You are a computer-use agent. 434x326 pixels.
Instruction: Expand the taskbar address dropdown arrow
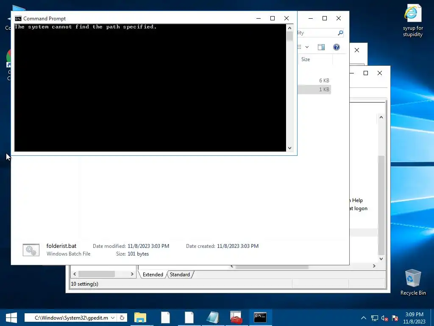coord(113,318)
